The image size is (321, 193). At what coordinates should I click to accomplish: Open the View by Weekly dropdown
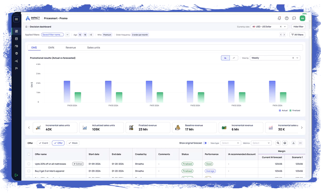pyautogui.click(x=275, y=58)
